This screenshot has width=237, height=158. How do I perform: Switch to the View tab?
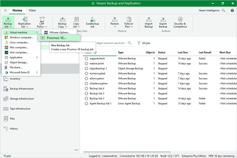32,11
